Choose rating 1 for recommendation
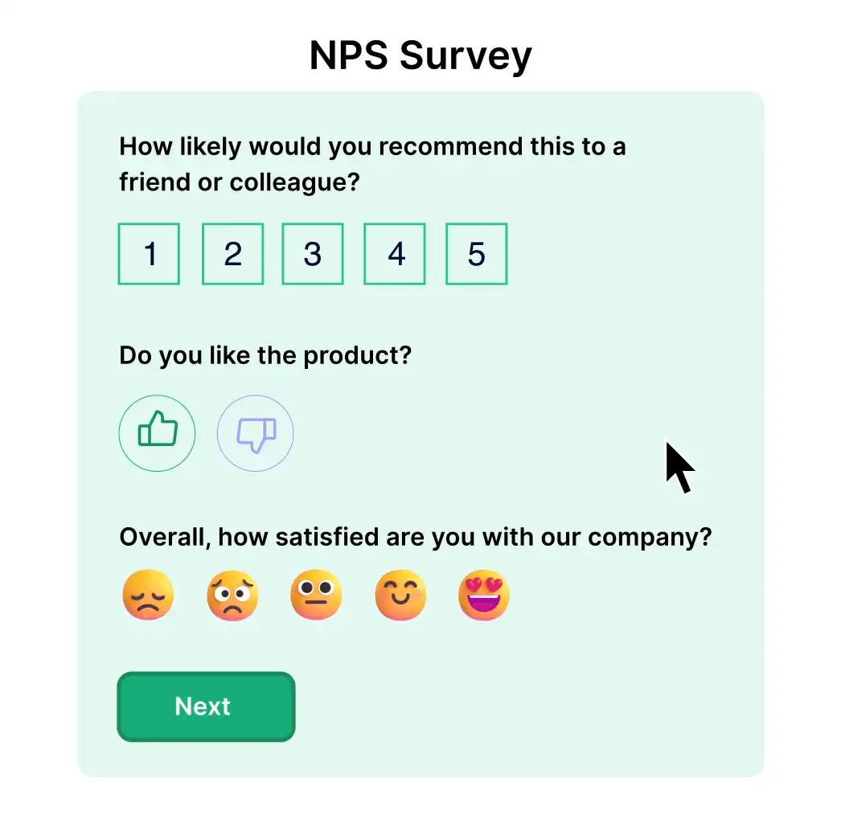841x823 pixels. click(149, 253)
